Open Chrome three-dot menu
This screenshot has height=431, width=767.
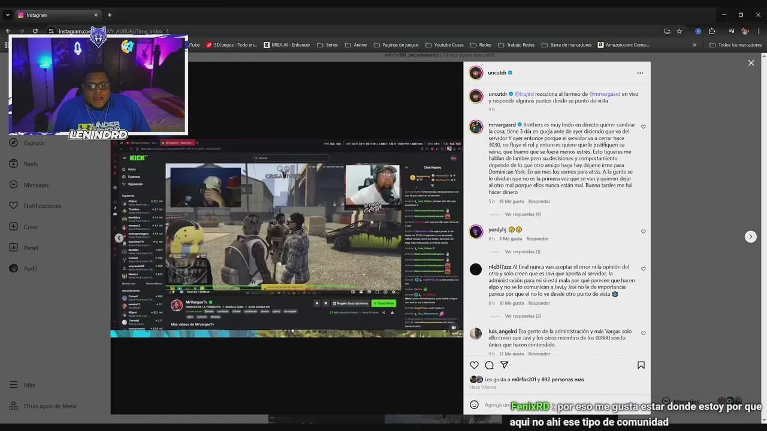[x=759, y=31]
